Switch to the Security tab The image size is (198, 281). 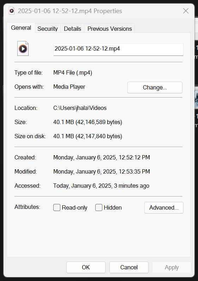[x=48, y=29]
